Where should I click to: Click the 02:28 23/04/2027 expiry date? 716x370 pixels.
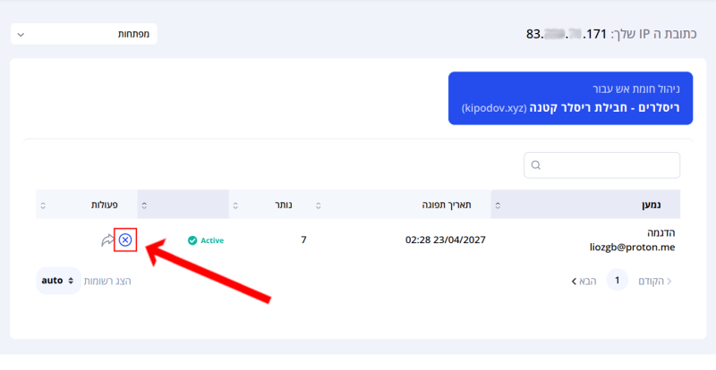pos(445,240)
